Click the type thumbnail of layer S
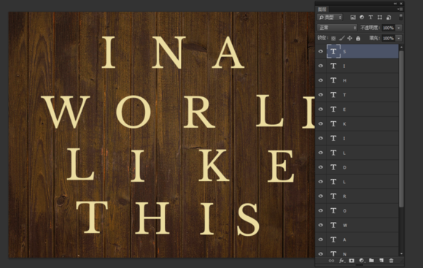 [x=333, y=51]
